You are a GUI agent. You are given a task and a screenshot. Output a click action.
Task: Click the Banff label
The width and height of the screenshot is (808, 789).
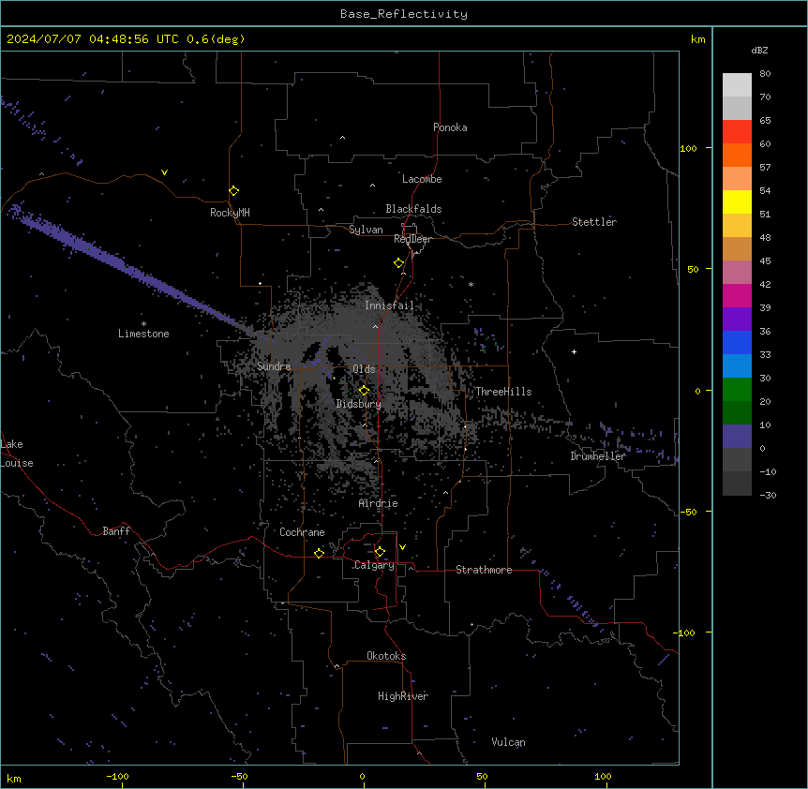[x=116, y=531]
